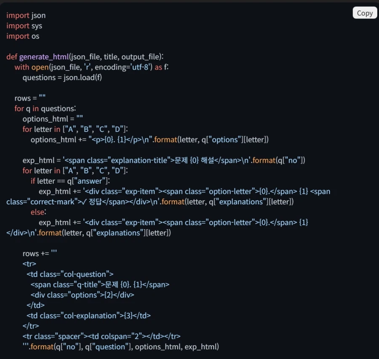Viewport: 379px width, 359px height.
Task: Click the 'if letter == q["answer"]' line
Action: 70,181
